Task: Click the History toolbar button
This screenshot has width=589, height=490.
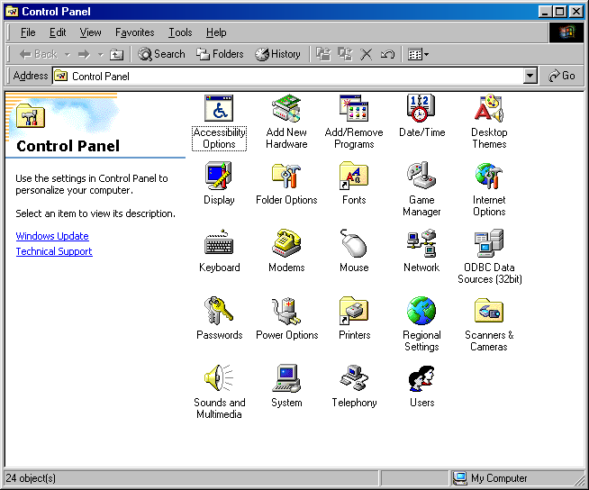Action: [277, 54]
